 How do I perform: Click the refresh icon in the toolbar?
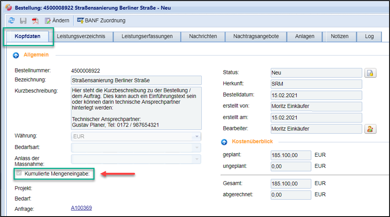(12, 20)
